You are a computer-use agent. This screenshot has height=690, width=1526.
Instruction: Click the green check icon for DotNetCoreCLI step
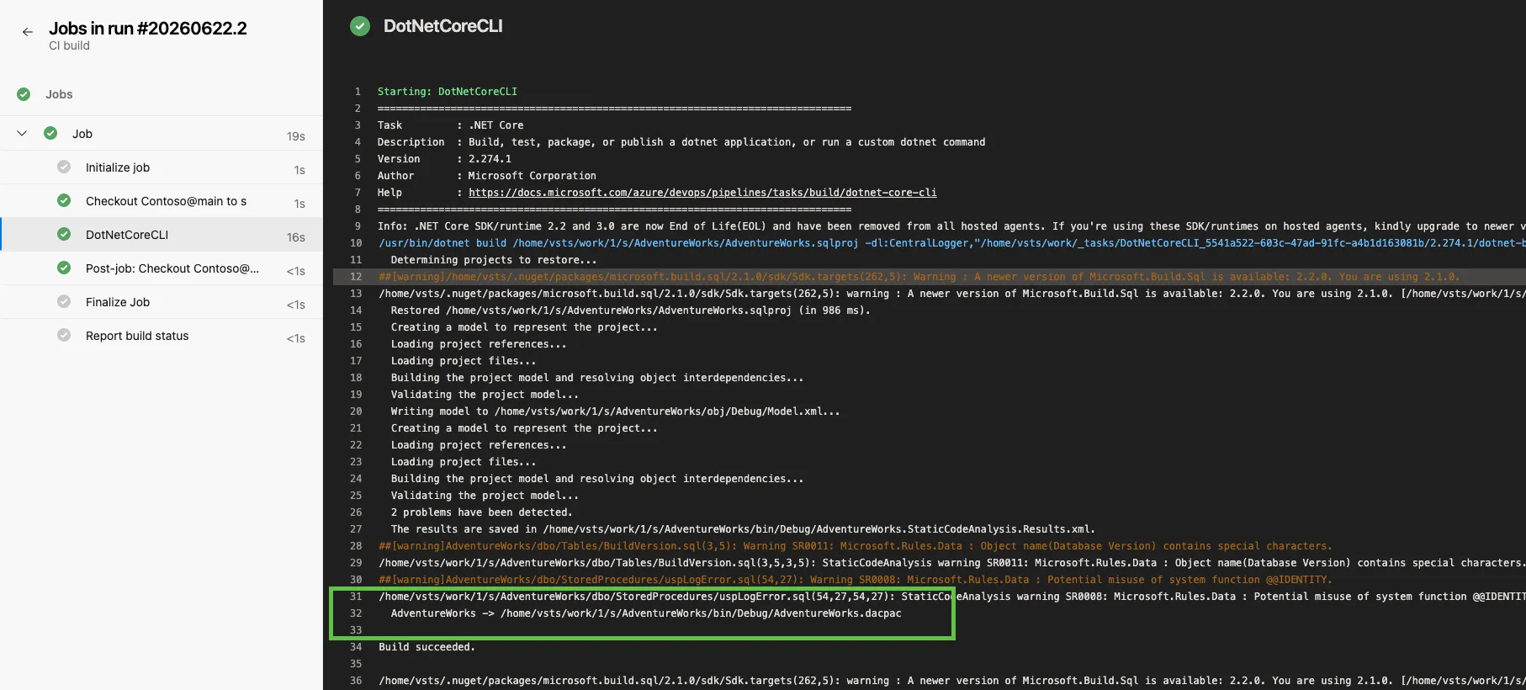click(x=64, y=234)
